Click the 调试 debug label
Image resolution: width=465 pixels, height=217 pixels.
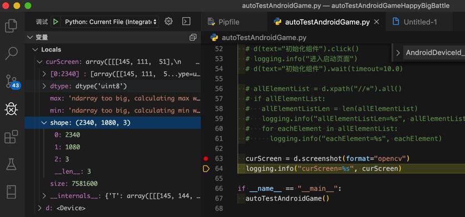pos(42,22)
